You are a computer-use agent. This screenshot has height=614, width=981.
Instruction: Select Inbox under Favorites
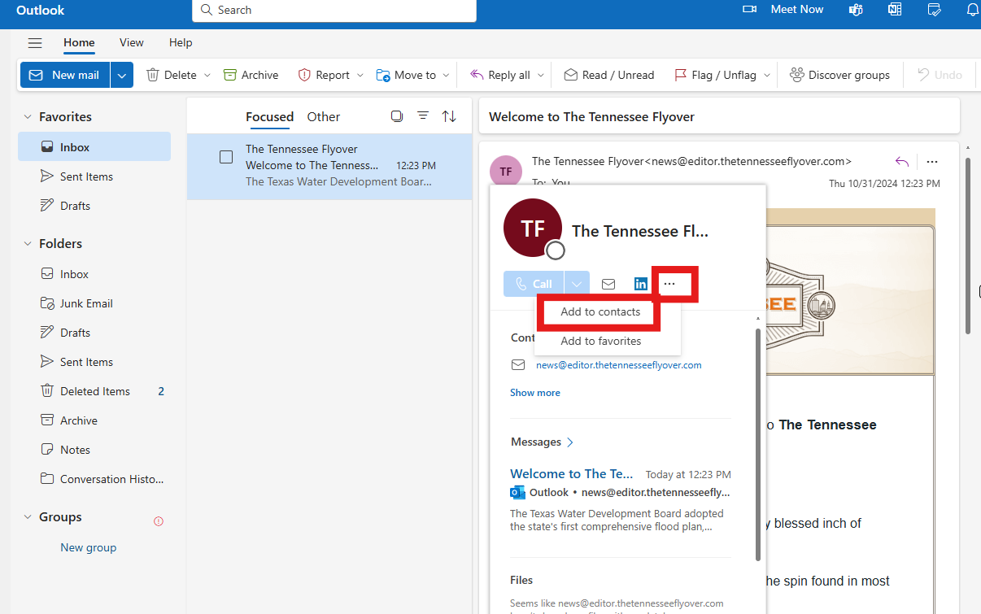tap(94, 147)
